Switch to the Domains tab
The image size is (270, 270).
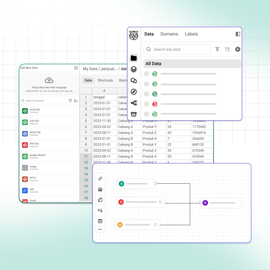tap(169, 34)
